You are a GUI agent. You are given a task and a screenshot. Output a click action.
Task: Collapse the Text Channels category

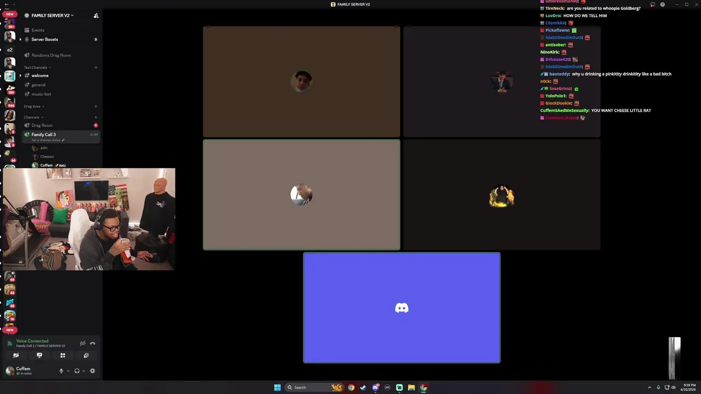pos(37,67)
